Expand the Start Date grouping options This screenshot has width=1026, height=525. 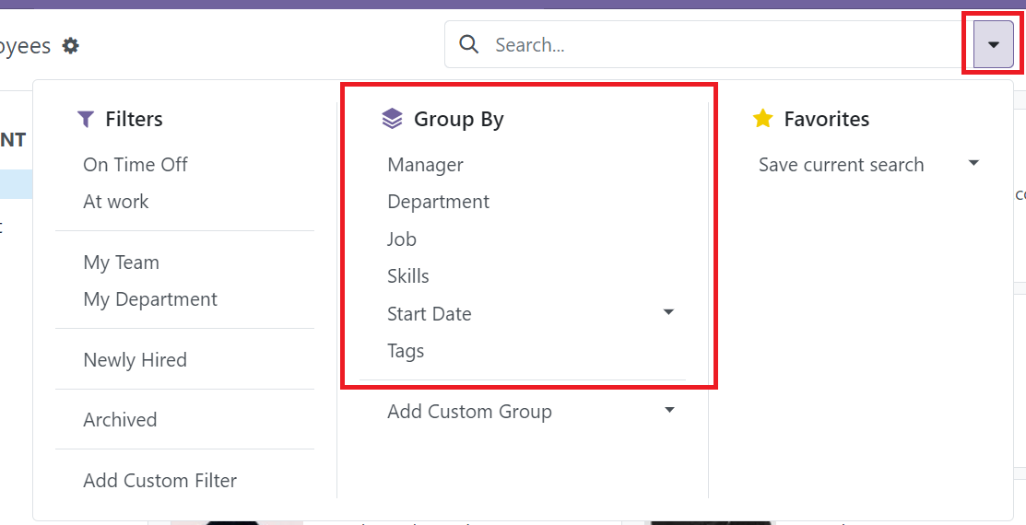(669, 313)
